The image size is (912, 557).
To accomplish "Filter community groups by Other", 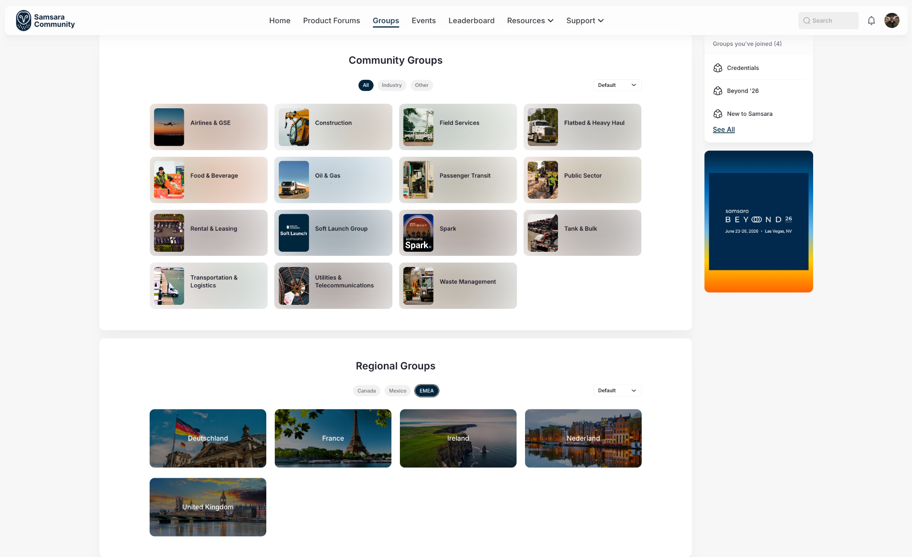I will click(422, 85).
